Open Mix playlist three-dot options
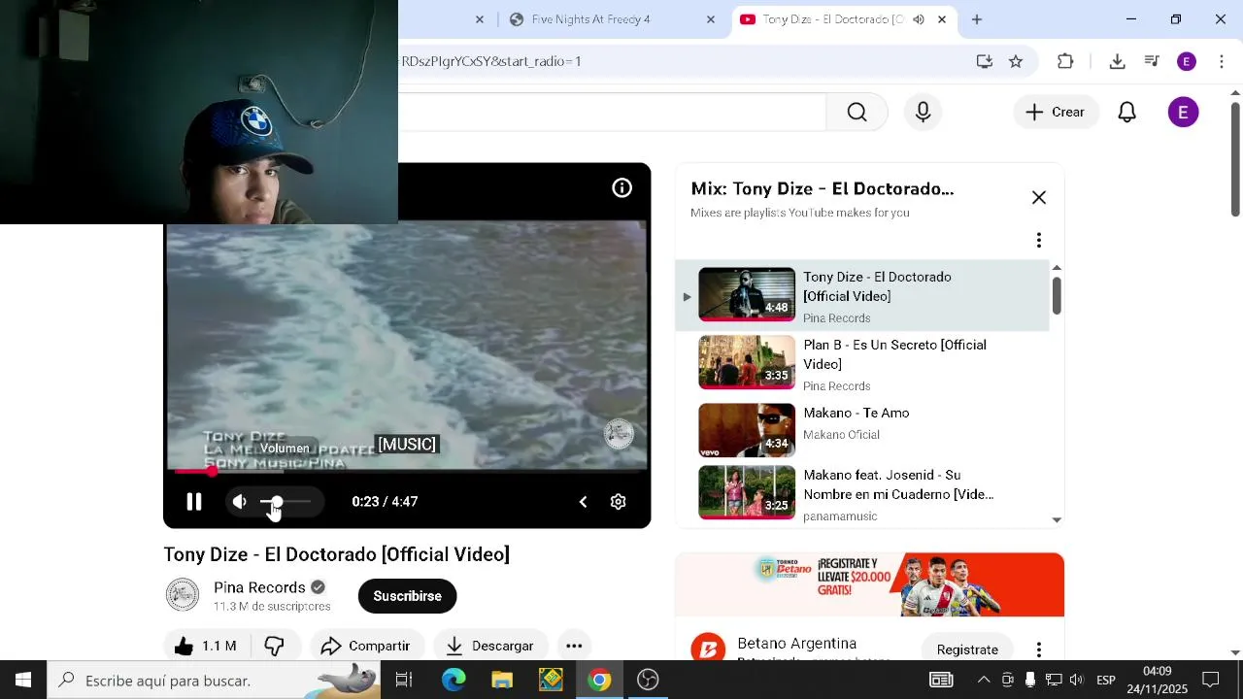Screen dimensions: 1243x699 coord(1039,240)
